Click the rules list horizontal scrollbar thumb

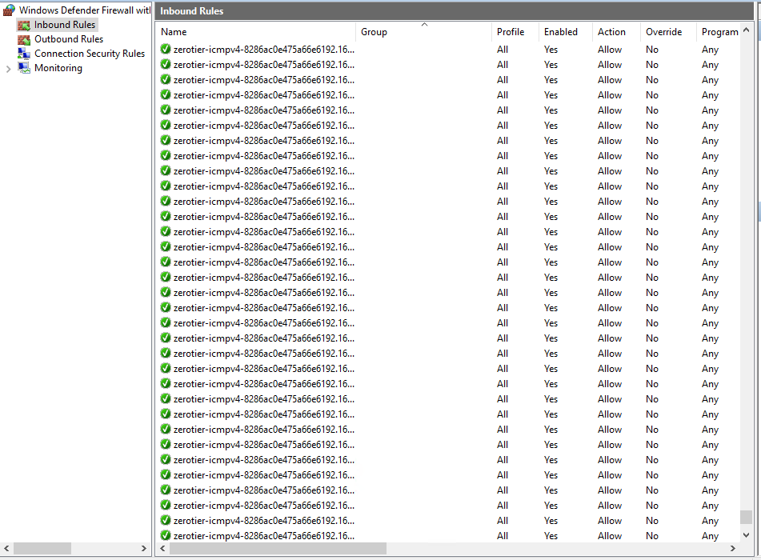tap(278, 548)
